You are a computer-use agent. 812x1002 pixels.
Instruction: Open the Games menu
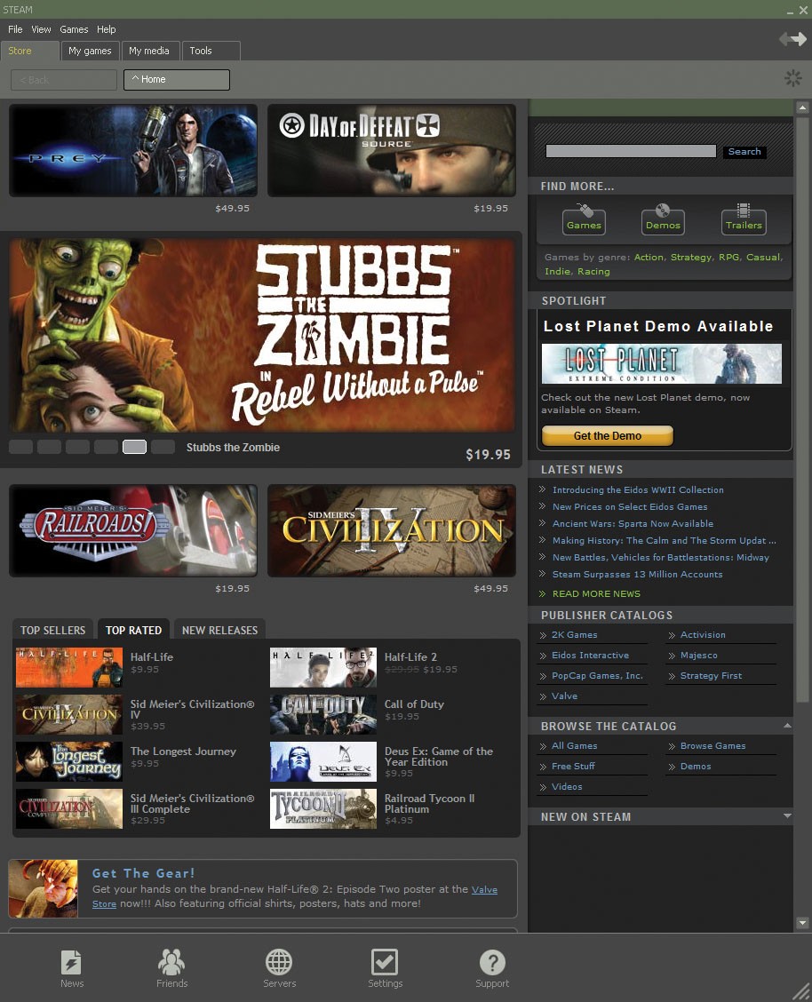tap(74, 29)
